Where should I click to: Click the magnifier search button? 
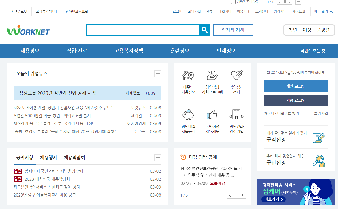(204, 30)
